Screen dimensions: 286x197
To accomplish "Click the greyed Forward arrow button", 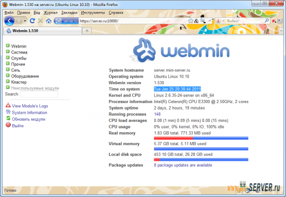I will coord(19,21).
